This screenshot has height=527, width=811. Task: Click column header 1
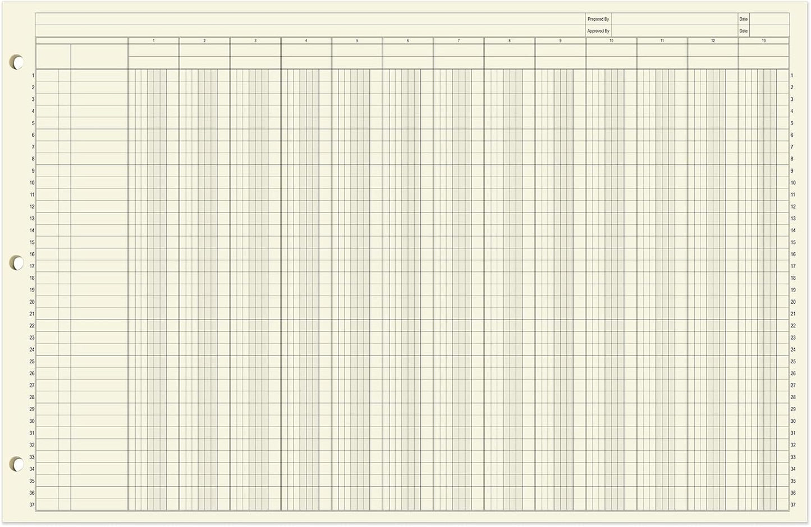tap(154, 40)
